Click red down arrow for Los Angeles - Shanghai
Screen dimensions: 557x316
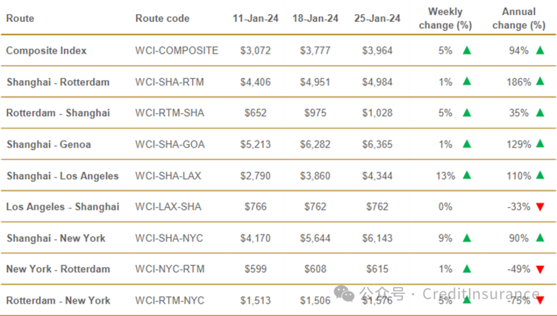click(x=540, y=207)
